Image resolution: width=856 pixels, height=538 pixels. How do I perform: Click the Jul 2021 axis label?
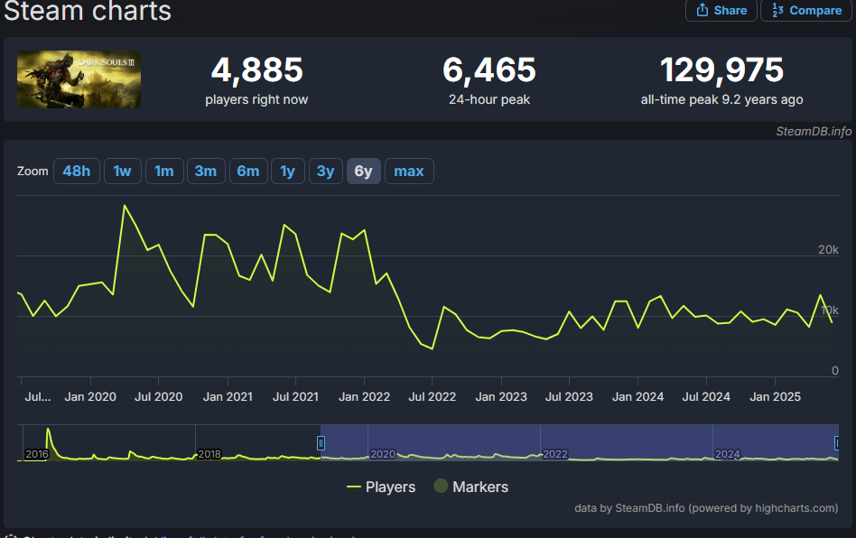click(x=295, y=396)
